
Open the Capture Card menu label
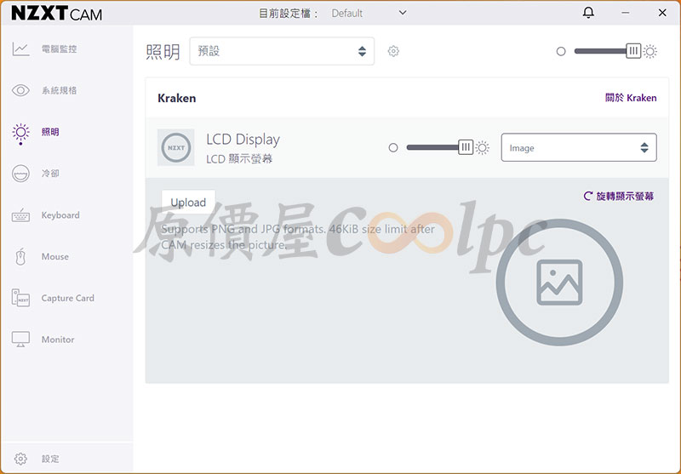[68, 298]
